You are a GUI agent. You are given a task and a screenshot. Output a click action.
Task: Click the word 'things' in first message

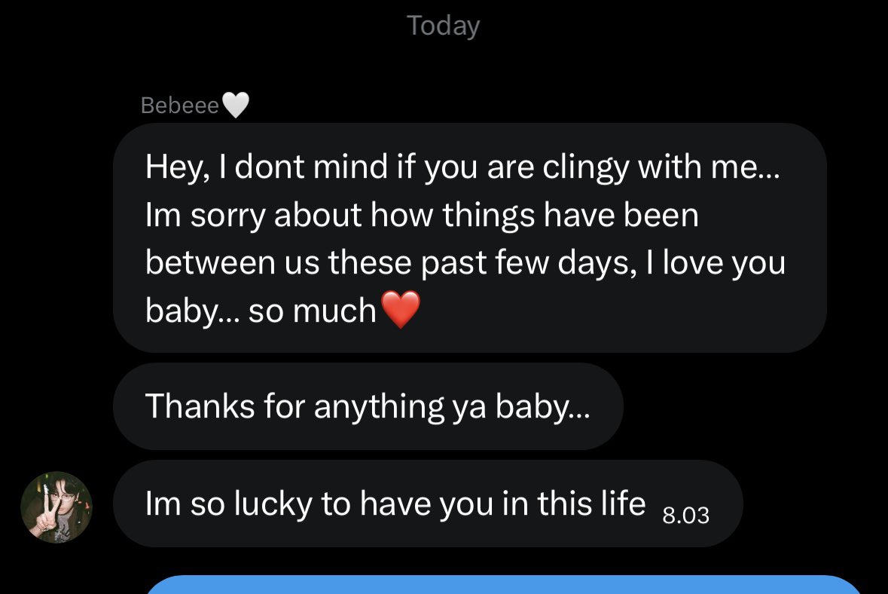click(x=489, y=216)
